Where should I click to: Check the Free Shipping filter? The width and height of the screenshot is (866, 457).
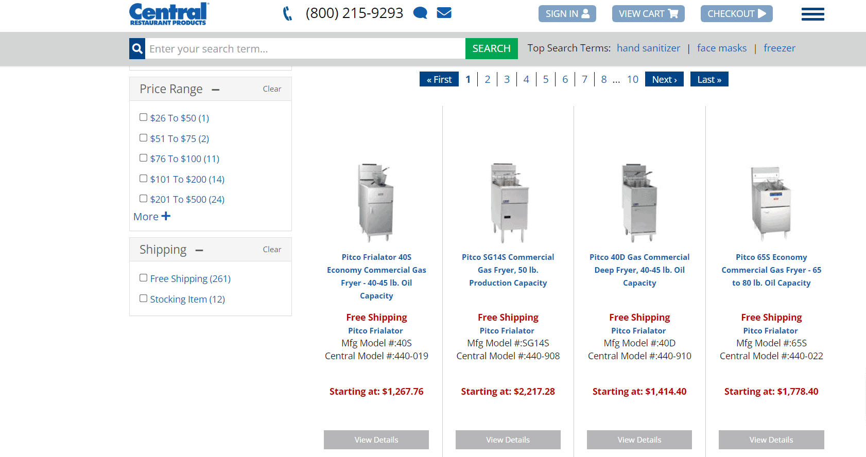pos(143,278)
